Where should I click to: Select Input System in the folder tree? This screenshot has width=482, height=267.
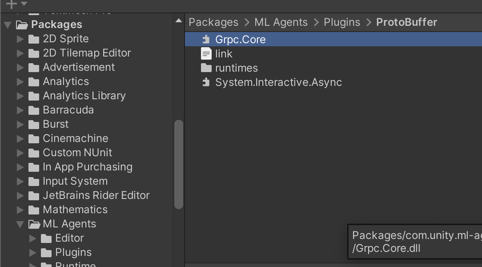point(75,181)
